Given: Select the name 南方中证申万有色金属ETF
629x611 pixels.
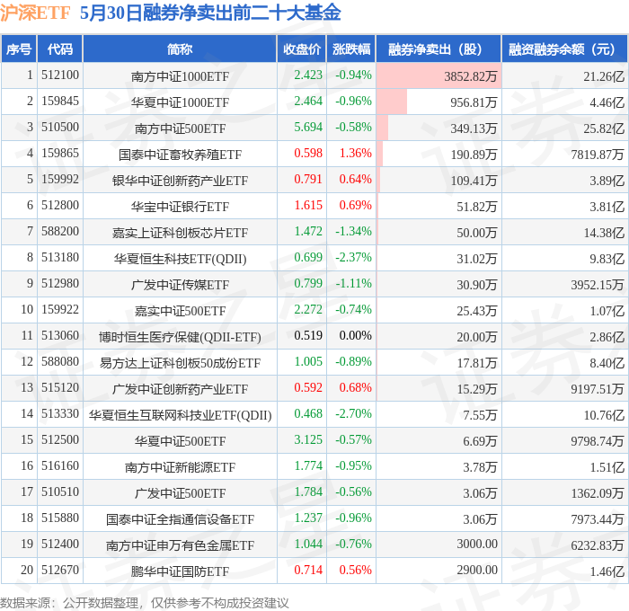Looking at the screenshot, I should [x=180, y=545].
